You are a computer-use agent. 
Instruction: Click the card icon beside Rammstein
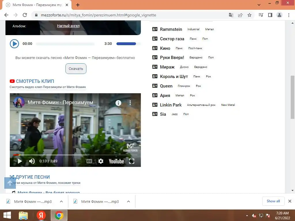(x=155, y=29)
